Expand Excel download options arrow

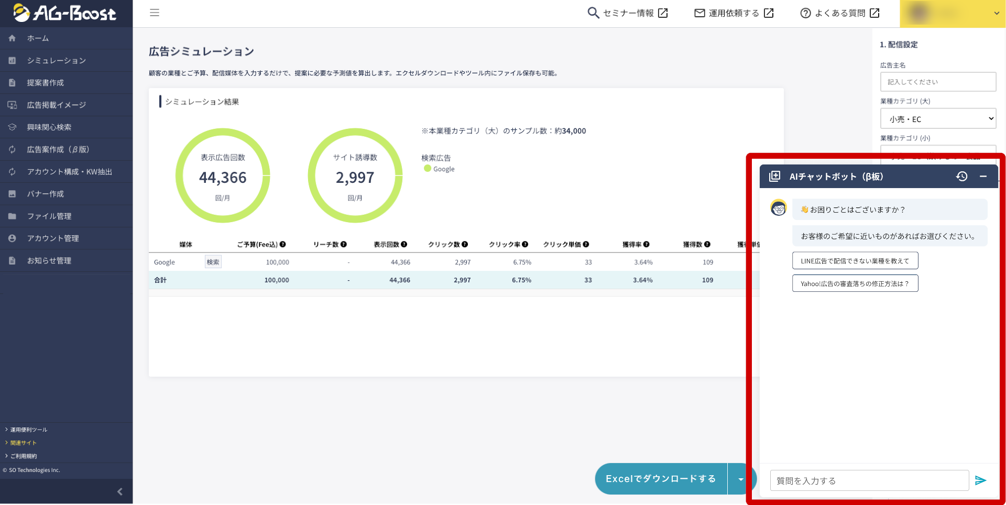(x=740, y=479)
